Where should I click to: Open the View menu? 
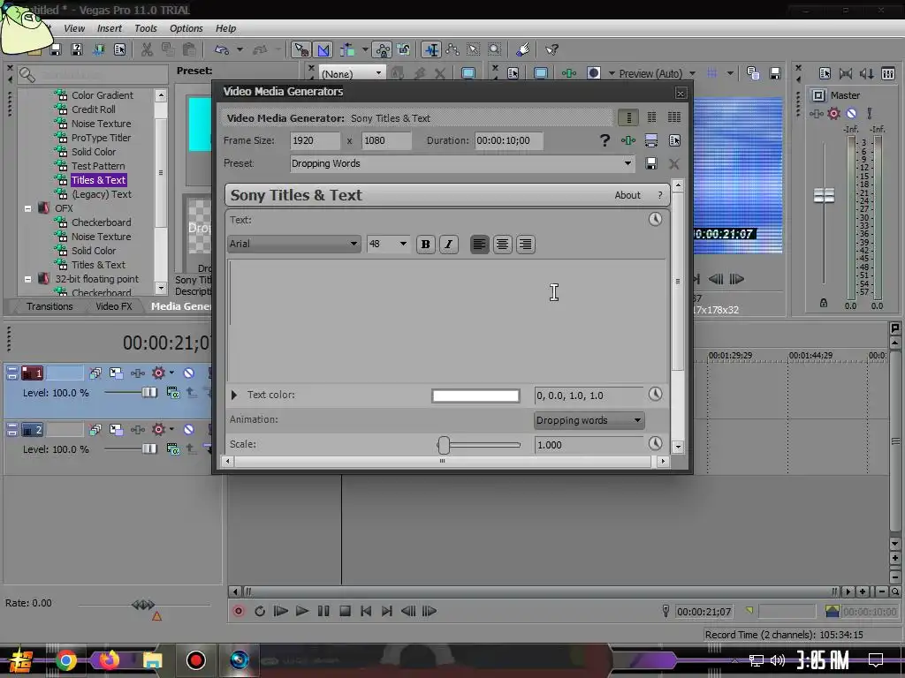(74, 28)
